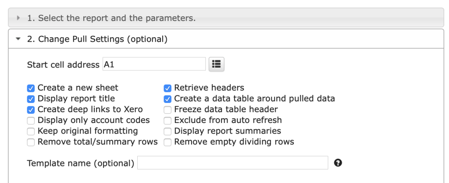Enable Display only account codes

[31, 120]
